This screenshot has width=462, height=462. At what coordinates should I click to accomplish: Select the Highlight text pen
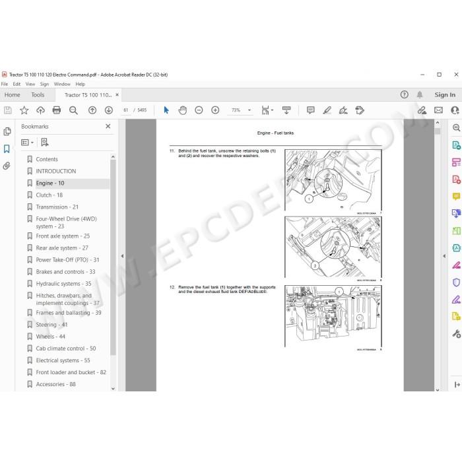327,110
